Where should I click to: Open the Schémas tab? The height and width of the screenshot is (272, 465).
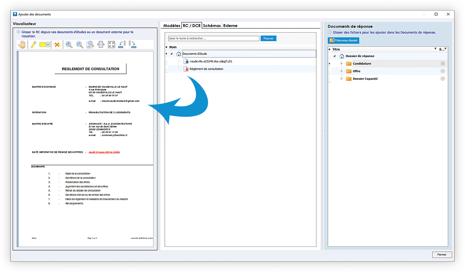coord(212,26)
